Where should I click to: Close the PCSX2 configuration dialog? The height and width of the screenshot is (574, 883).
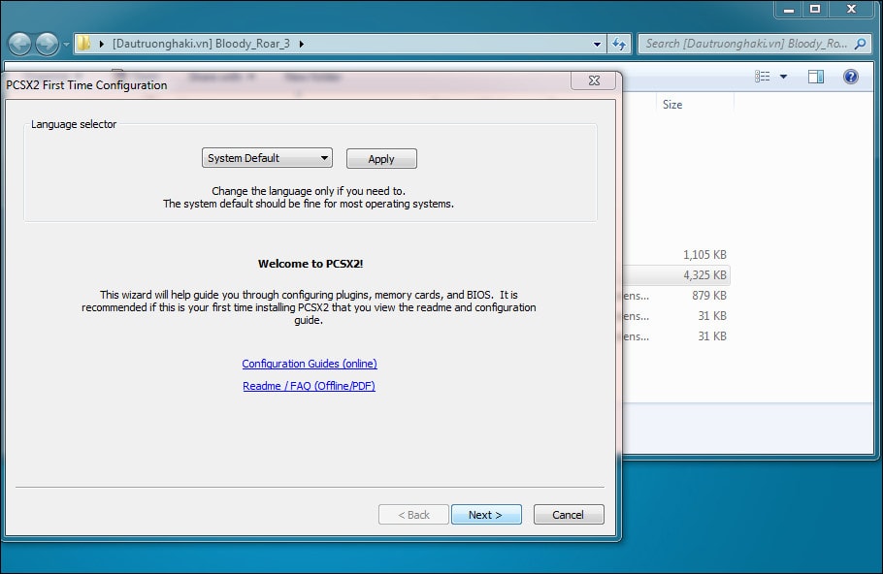pyautogui.click(x=594, y=80)
